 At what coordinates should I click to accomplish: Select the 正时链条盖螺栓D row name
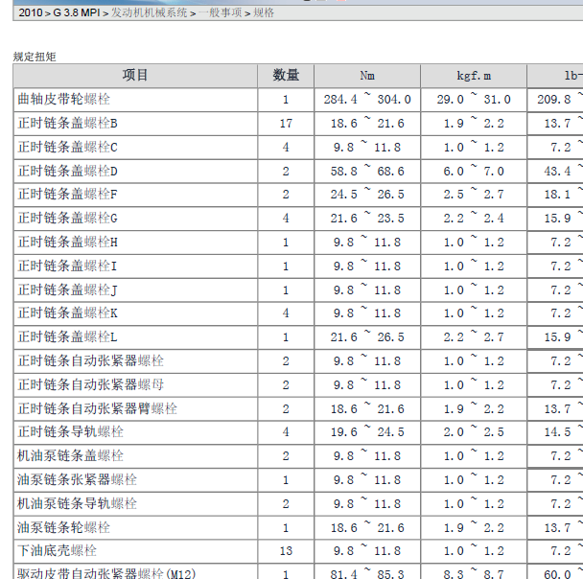(67, 172)
